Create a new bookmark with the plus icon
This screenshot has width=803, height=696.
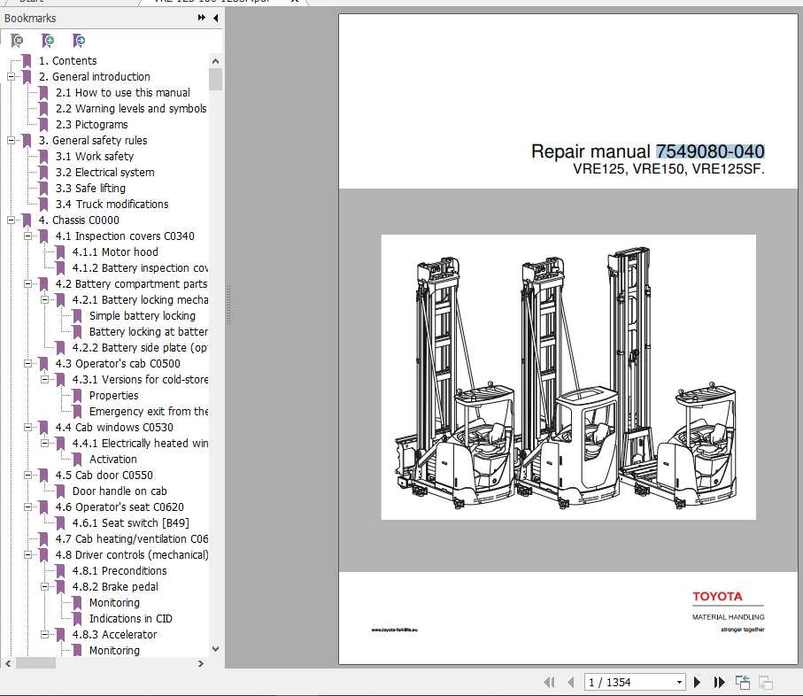click(x=48, y=41)
